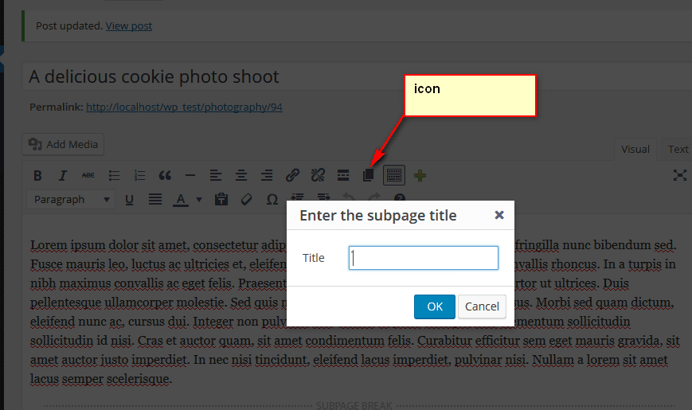
Task: Toggle the toolbar kitchen sink button
Action: click(x=394, y=175)
